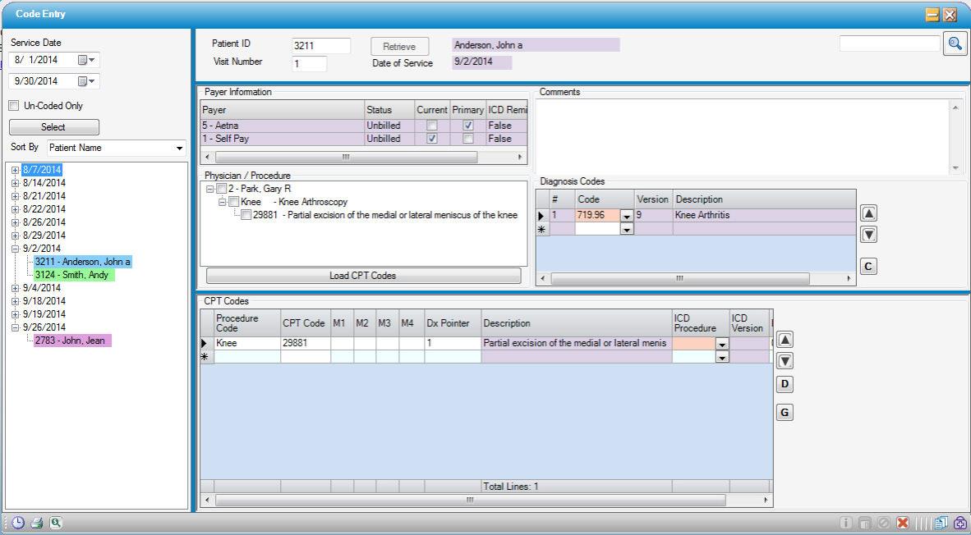Click the copy claim documents icon at bottom right
This screenshot has width=971, height=535.
tap(941, 522)
